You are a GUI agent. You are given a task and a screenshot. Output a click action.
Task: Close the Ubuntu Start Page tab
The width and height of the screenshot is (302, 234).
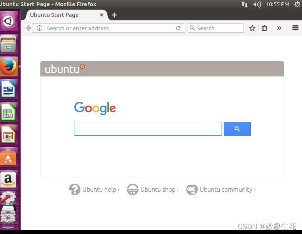(x=102, y=15)
